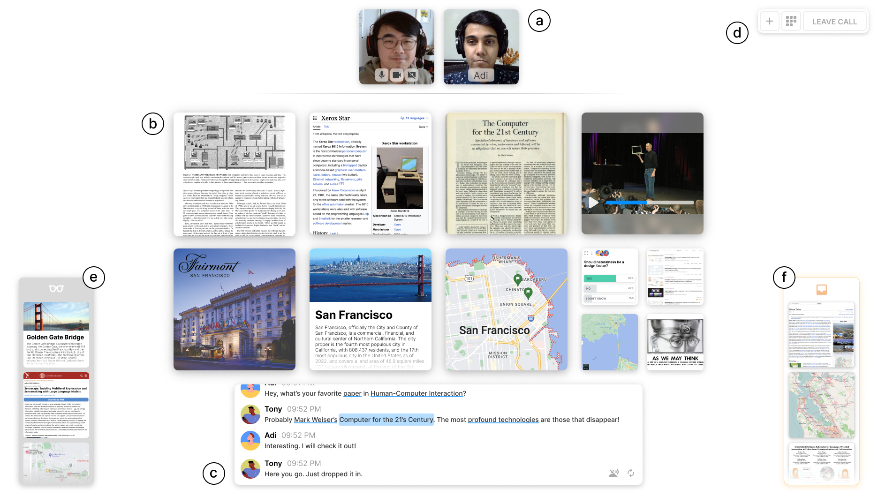Click the LEAVE CALL button
Viewport: 878px width, 496px height.
click(x=834, y=21)
